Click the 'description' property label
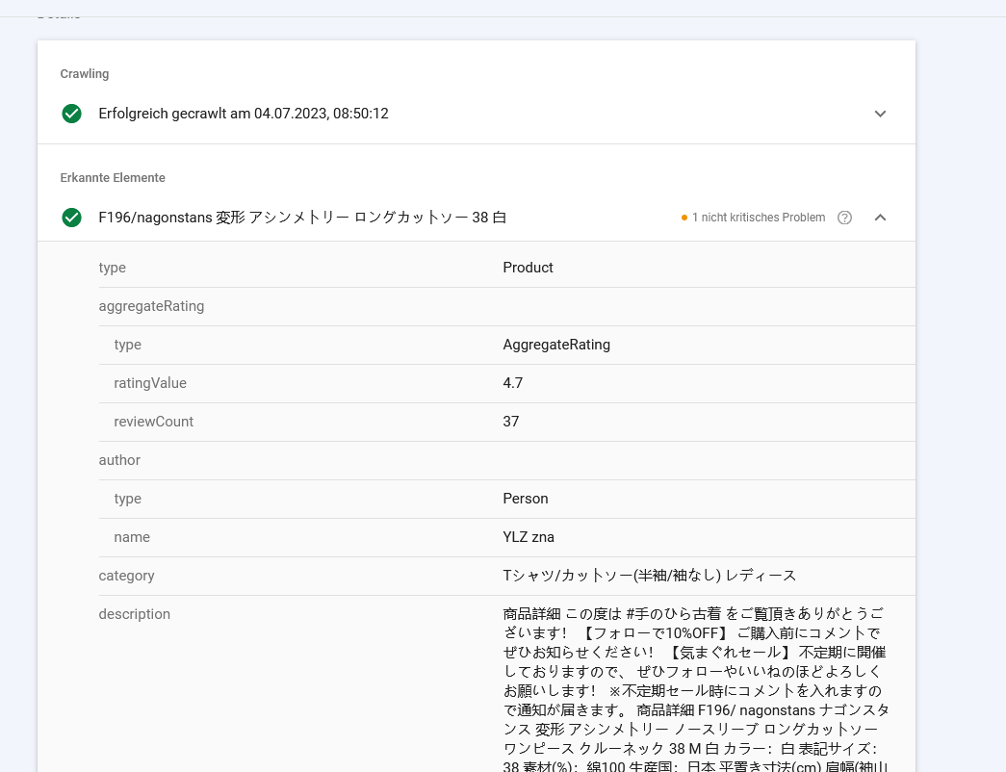The height and width of the screenshot is (772, 1006). click(x=134, y=614)
